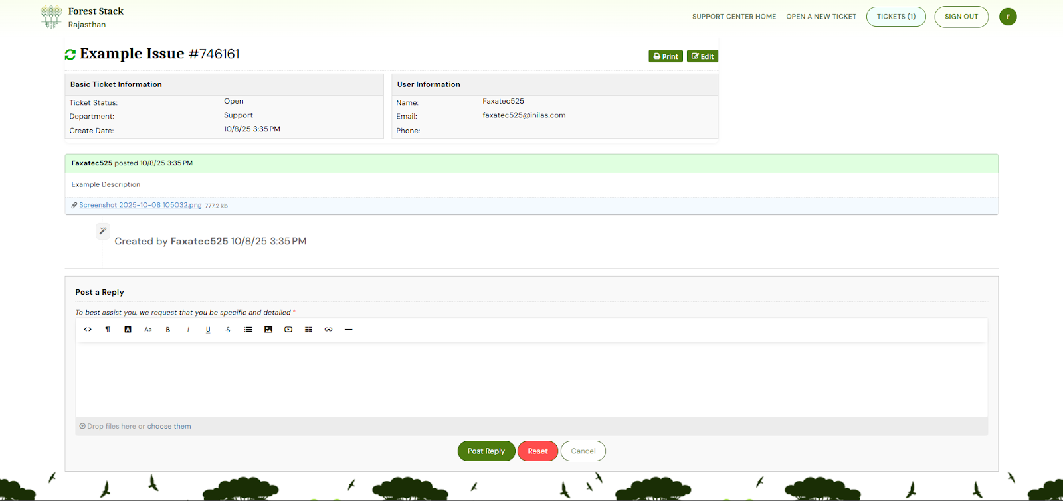Screen dimensions: 1063x501
Task: Click inside the reply message text area
Action: pos(531,380)
